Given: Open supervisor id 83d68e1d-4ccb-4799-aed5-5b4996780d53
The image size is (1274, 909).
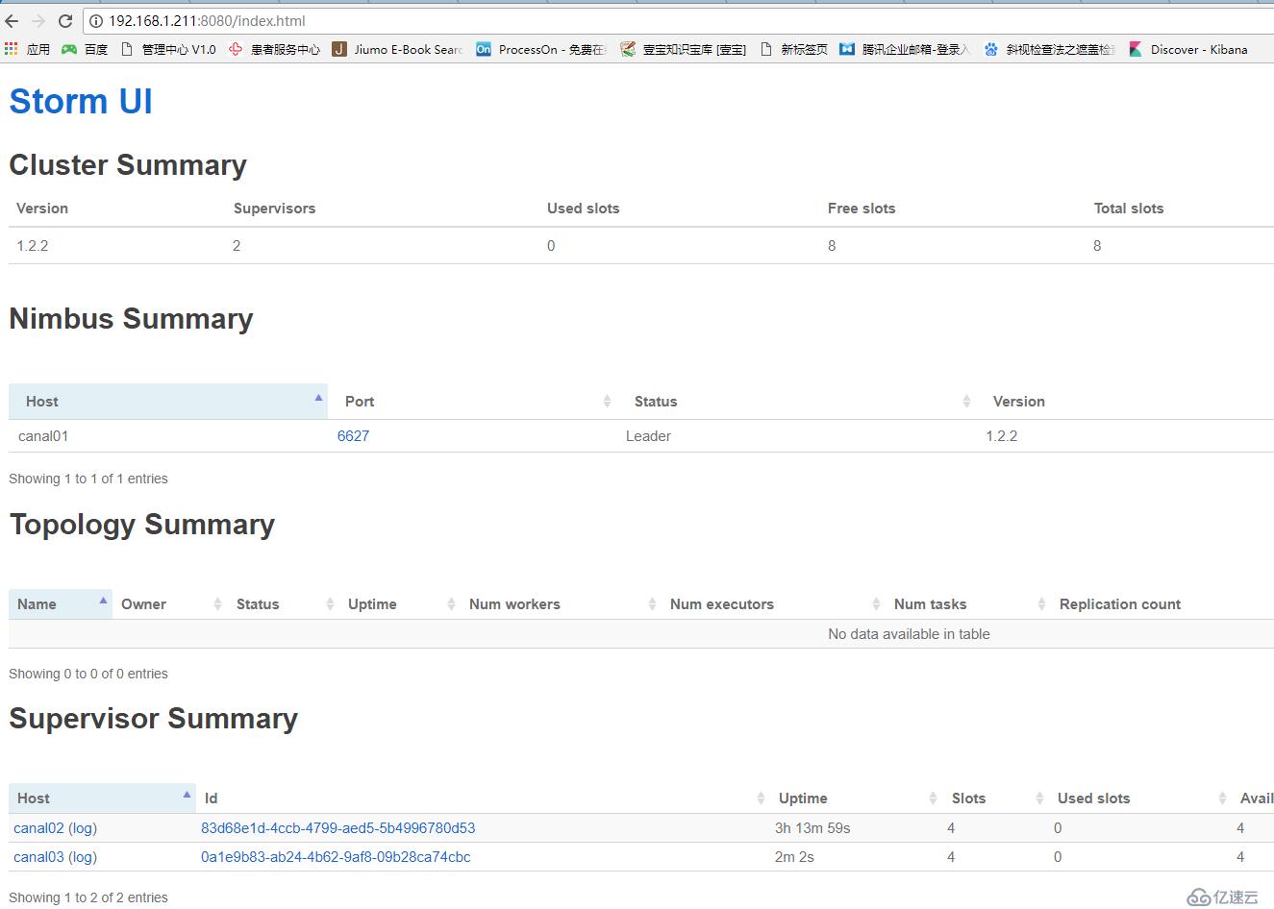Looking at the screenshot, I should (337, 827).
